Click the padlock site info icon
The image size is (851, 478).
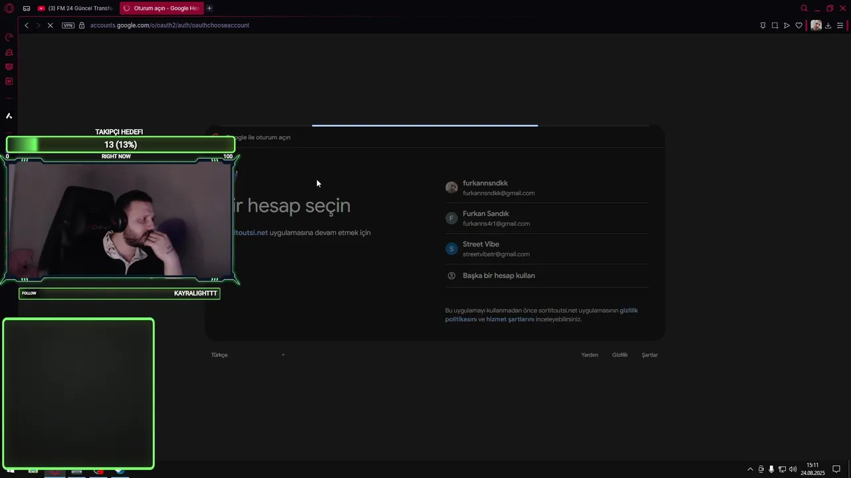point(82,25)
